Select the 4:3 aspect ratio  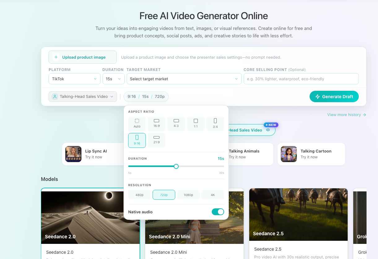tap(176, 123)
